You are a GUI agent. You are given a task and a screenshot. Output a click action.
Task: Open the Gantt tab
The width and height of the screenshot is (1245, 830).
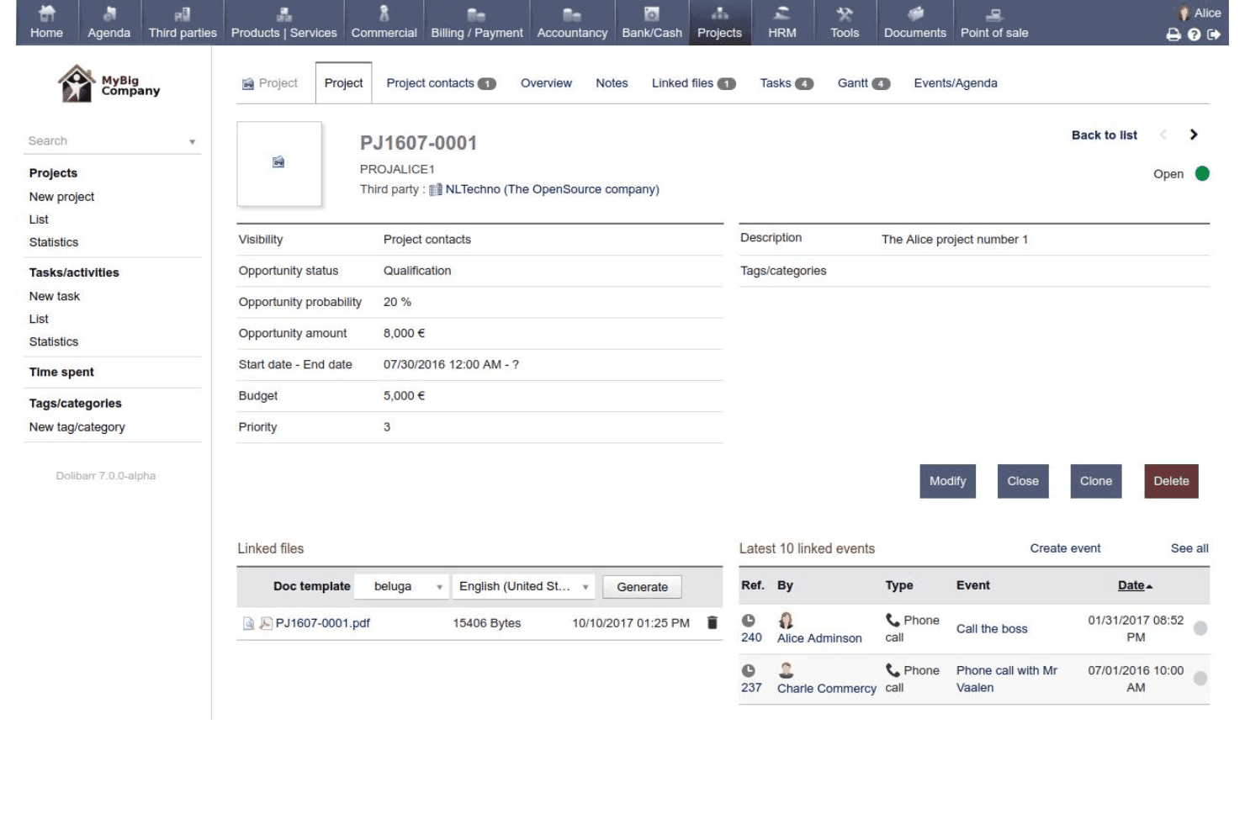[863, 83]
